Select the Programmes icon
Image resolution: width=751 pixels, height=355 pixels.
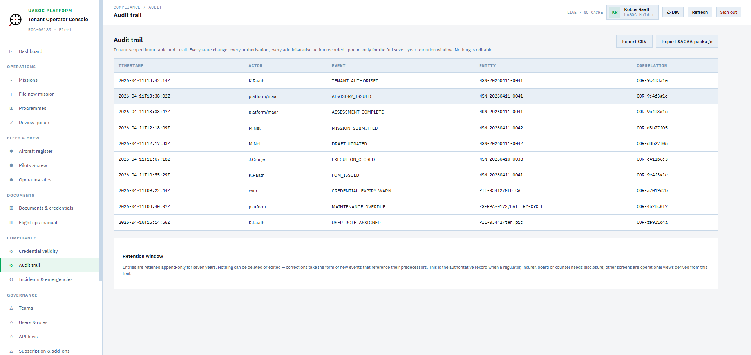pos(11,108)
